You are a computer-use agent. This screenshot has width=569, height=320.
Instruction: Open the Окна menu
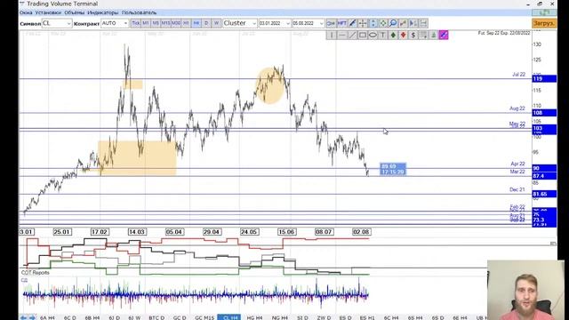pos(26,12)
